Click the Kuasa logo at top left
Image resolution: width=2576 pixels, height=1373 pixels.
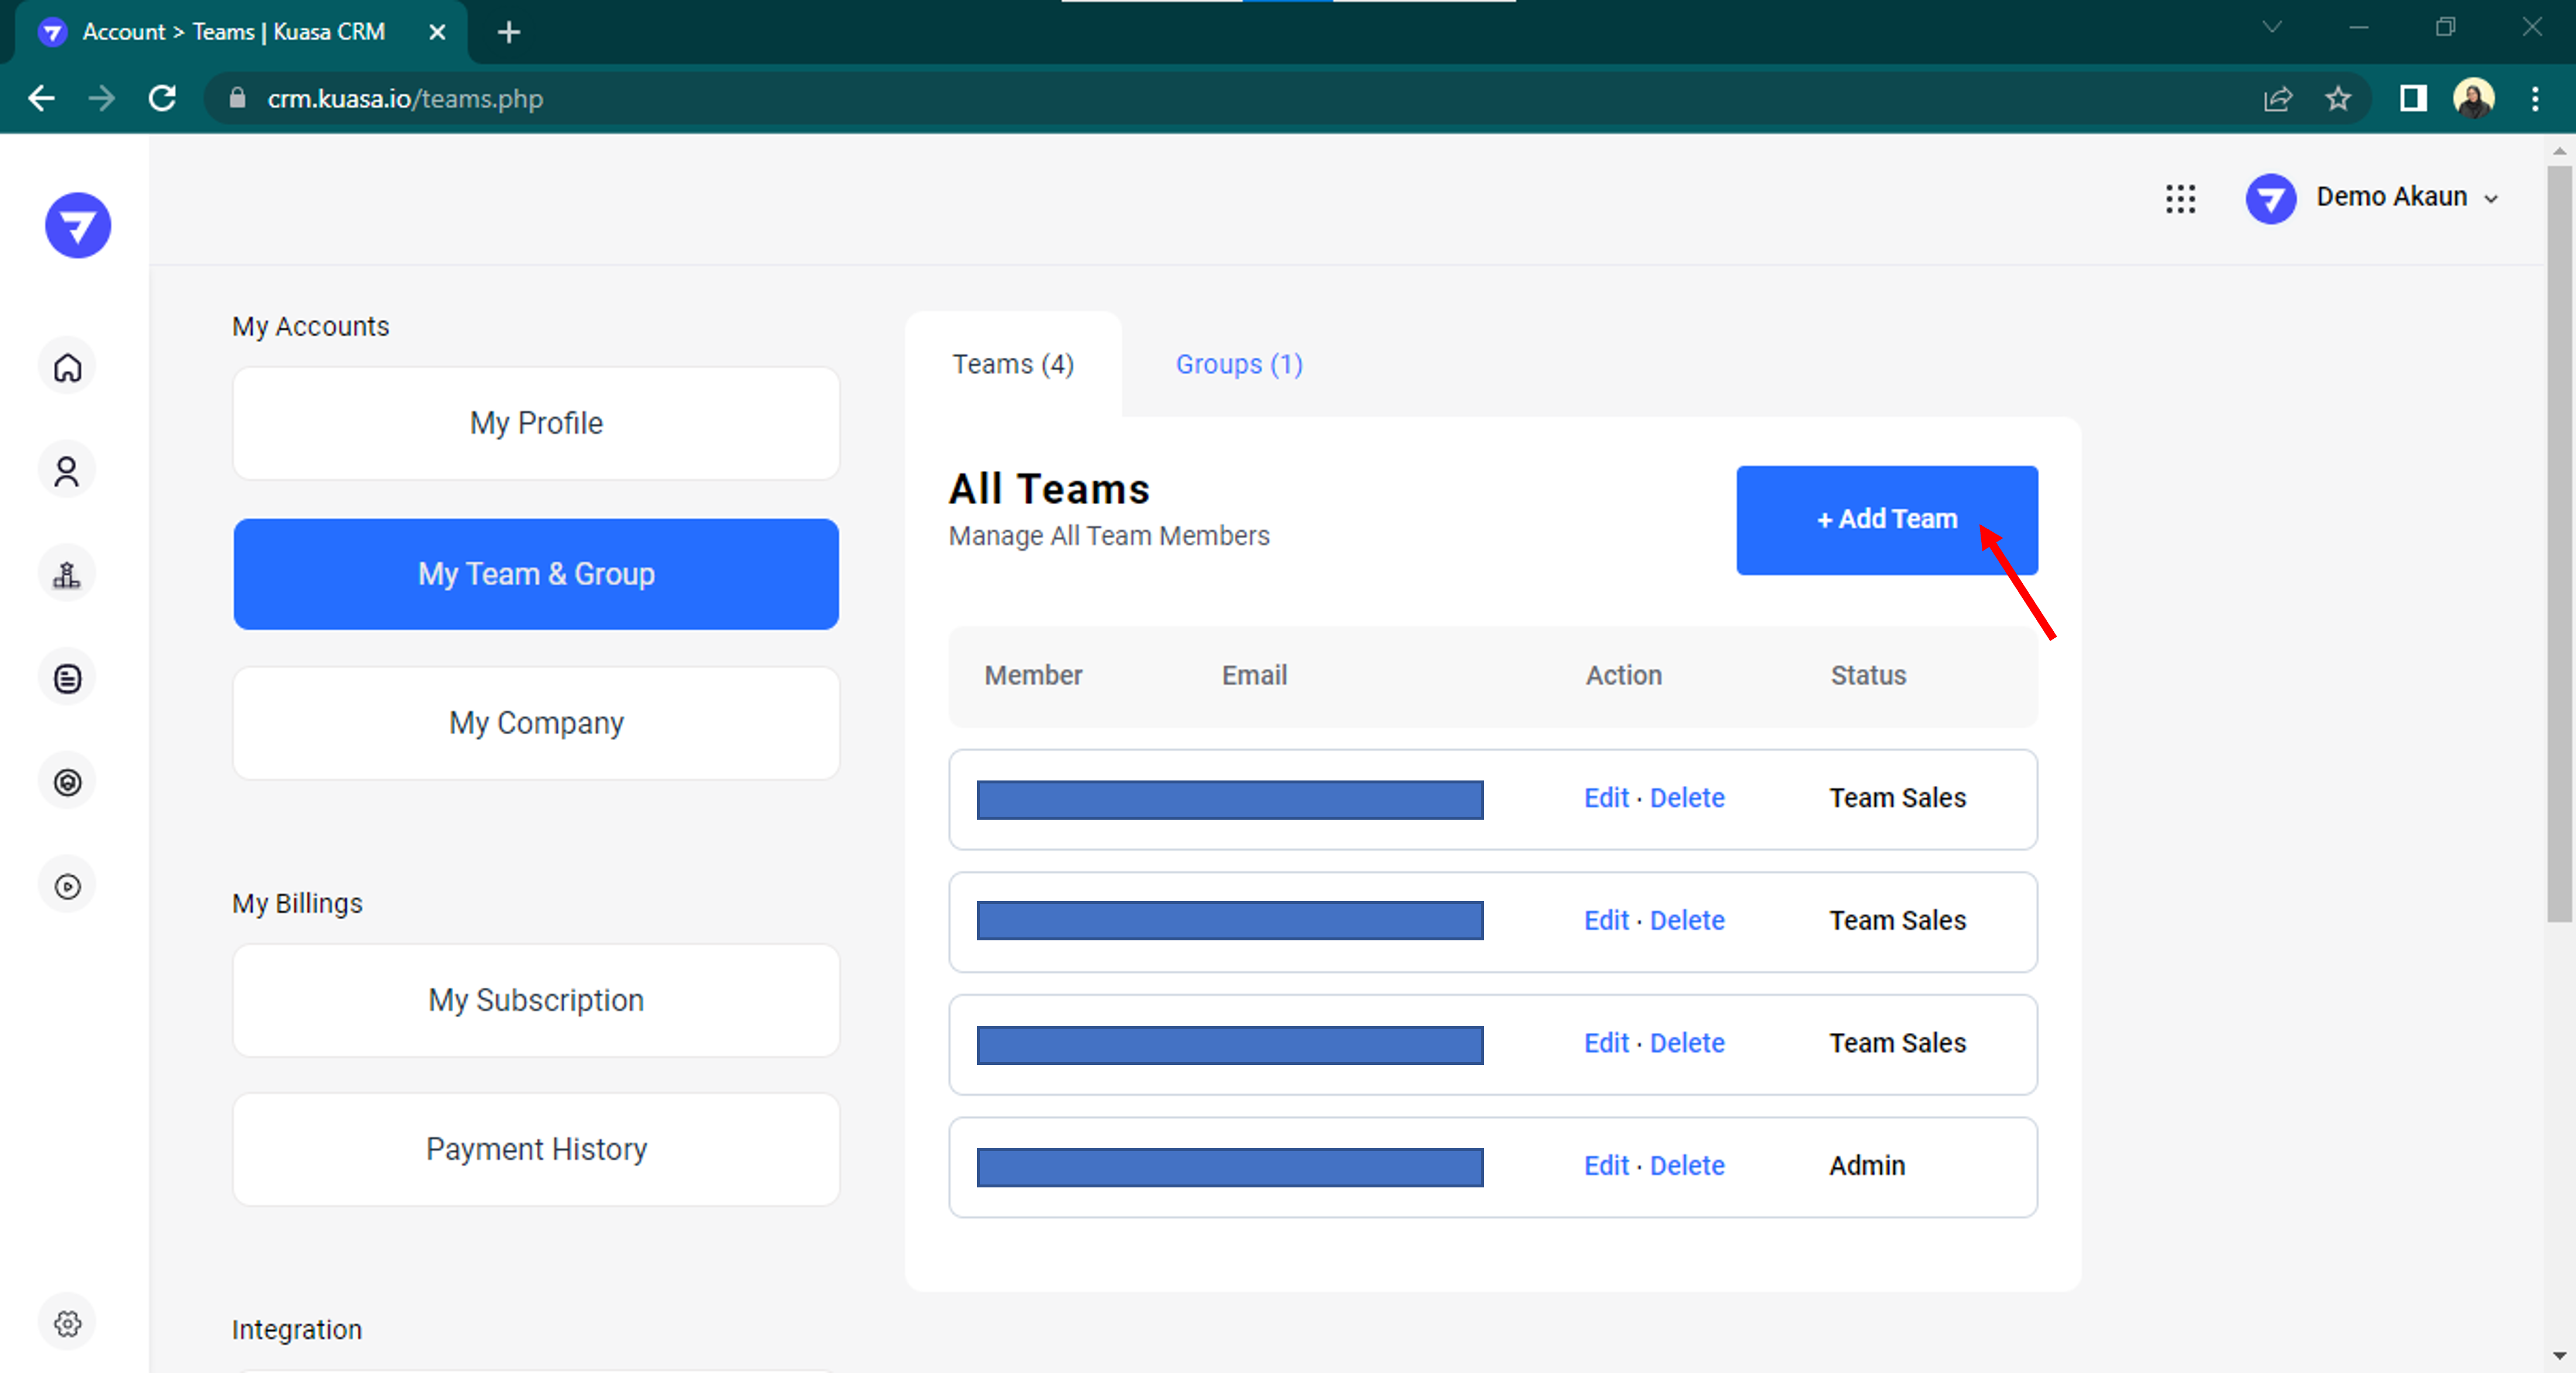click(77, 225)
